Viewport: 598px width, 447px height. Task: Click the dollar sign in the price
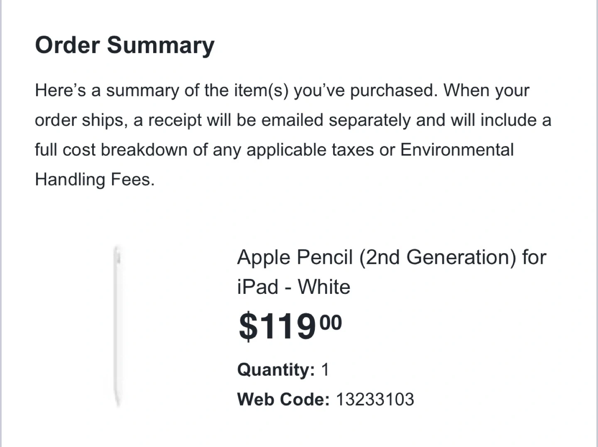pyautogui.click(x=248, y=327)
